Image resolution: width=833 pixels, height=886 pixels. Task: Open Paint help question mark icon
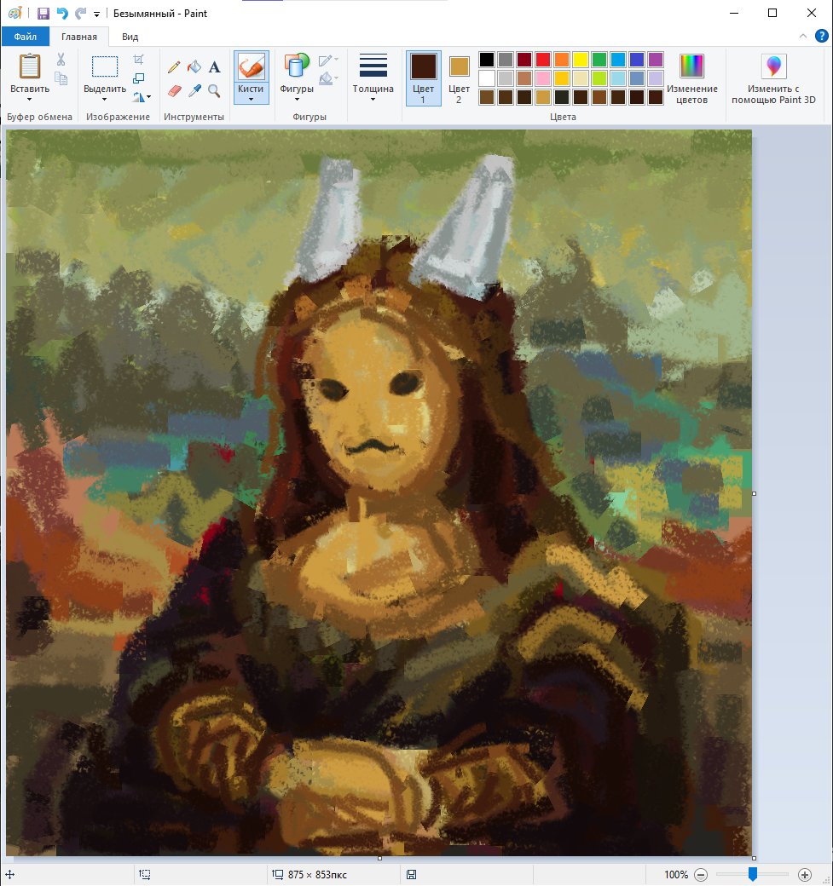[x=821, y=36]
